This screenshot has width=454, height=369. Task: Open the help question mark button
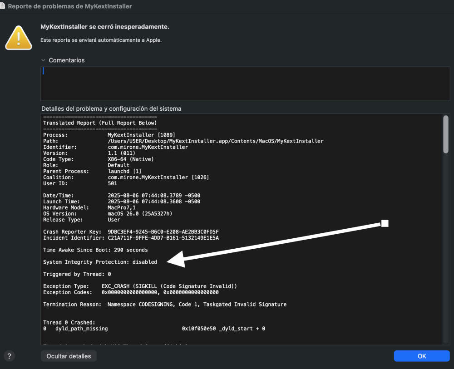click(x=9, y=356)
